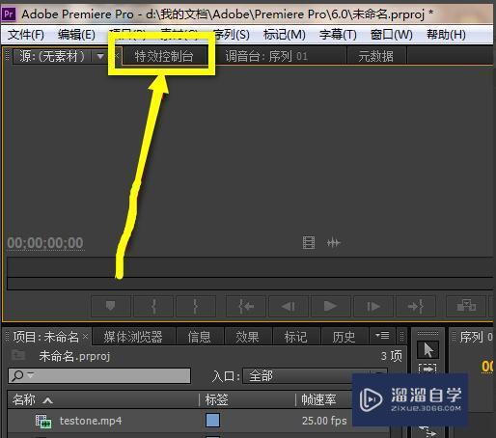Click the drag audio only waveform icon
Image resolution: width=496 pixels, height=438 pixels.
333,242
